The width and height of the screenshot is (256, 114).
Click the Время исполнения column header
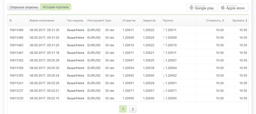(42, 20)
